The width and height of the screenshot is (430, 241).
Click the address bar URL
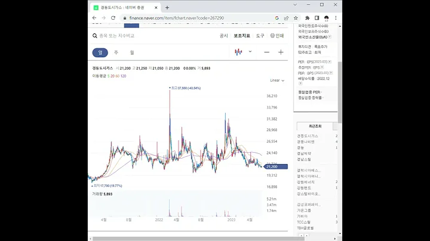point(177,18)
